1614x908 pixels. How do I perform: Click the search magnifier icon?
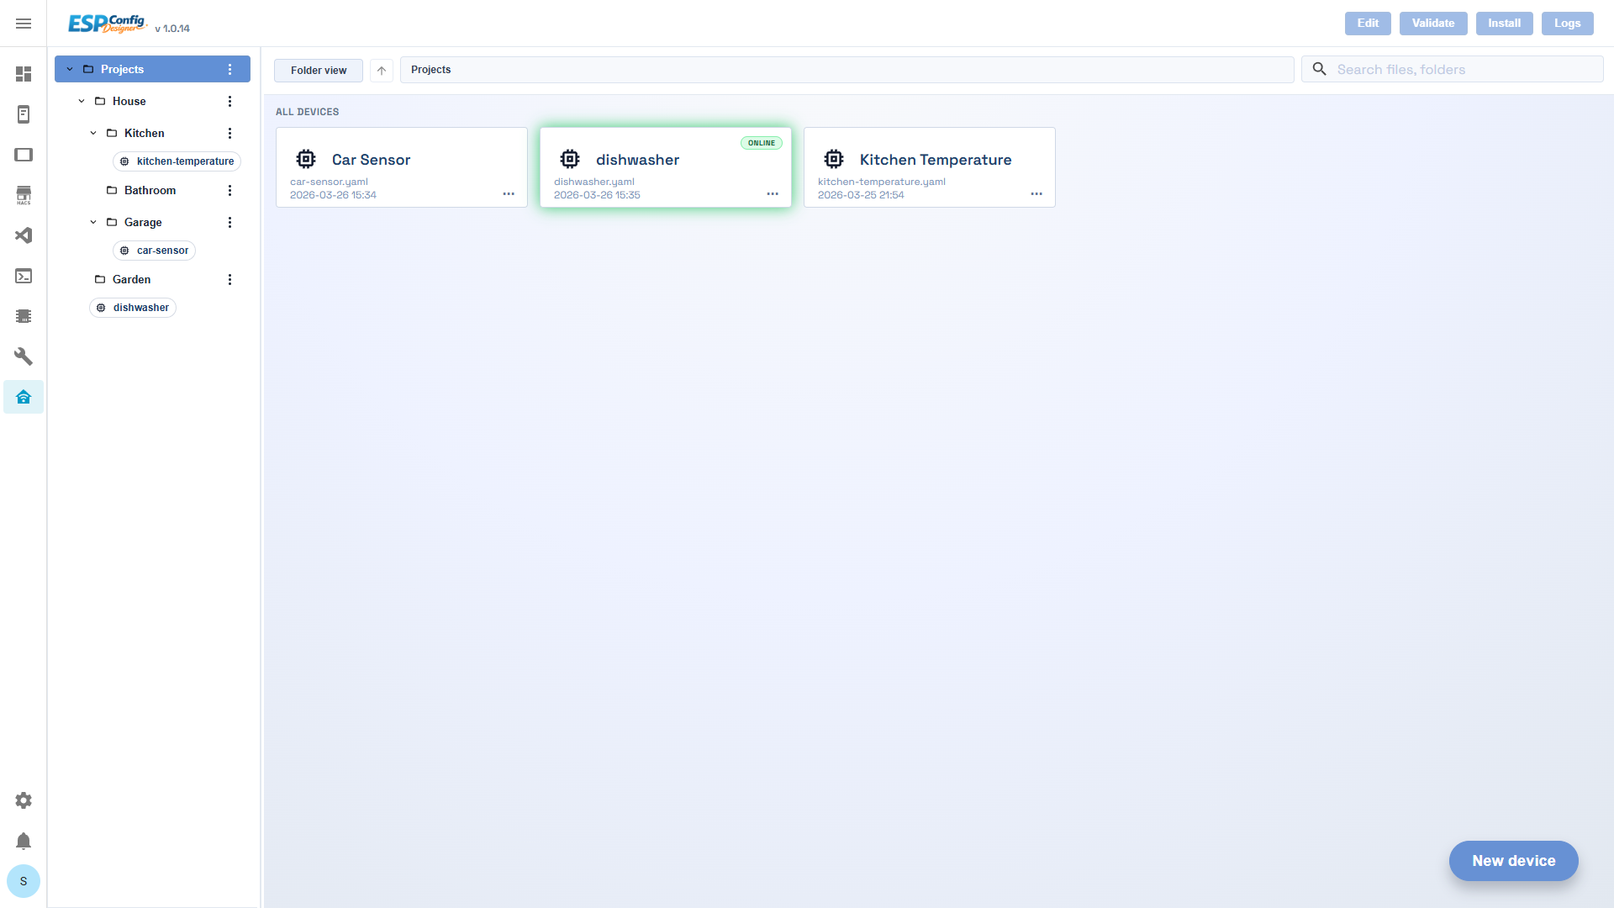1320,69
